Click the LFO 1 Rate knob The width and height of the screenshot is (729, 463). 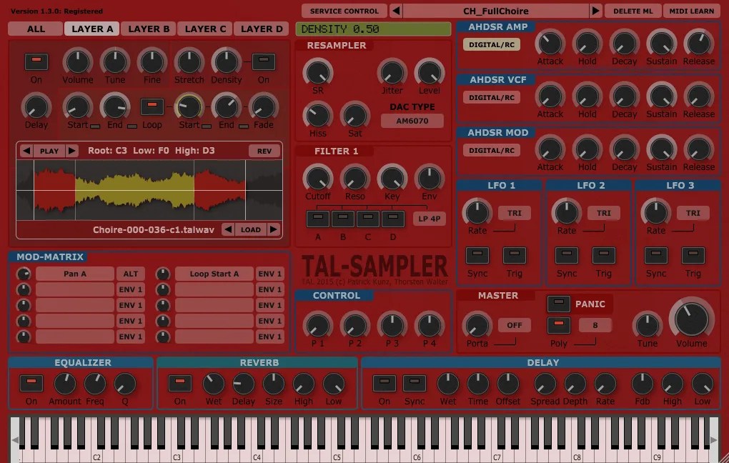tap(477, 212)
